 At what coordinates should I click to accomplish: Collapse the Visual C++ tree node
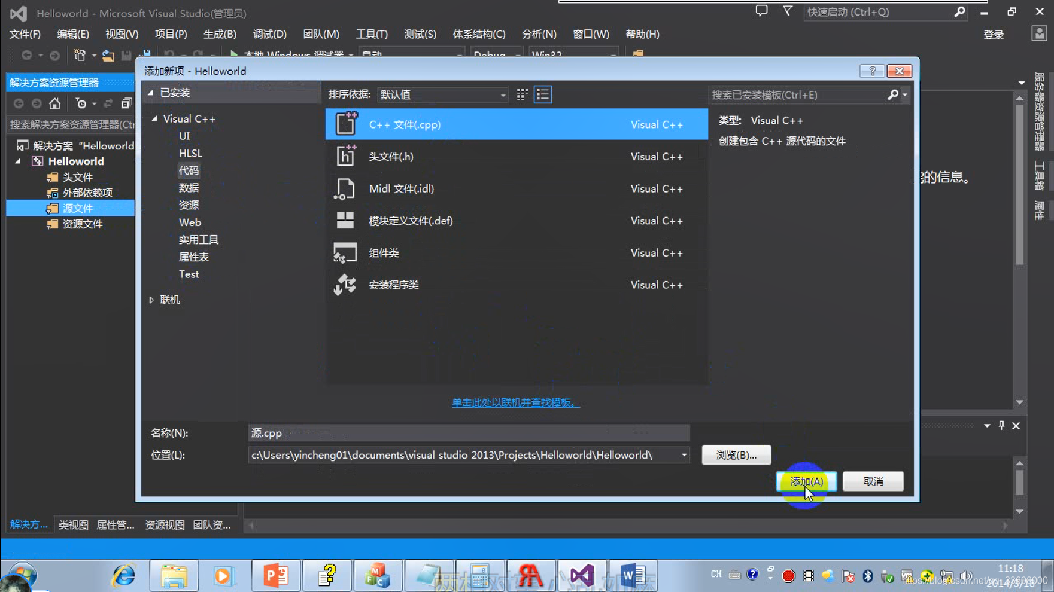click(x=154, y=118)
